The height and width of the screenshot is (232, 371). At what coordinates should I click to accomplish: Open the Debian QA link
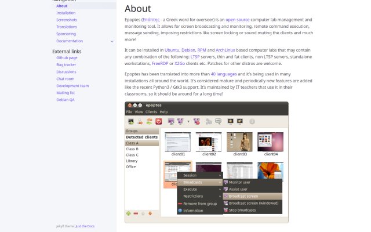click(66, 100)
